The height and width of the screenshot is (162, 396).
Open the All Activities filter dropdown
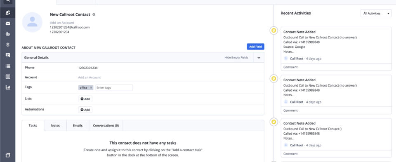tap(376, 13)
